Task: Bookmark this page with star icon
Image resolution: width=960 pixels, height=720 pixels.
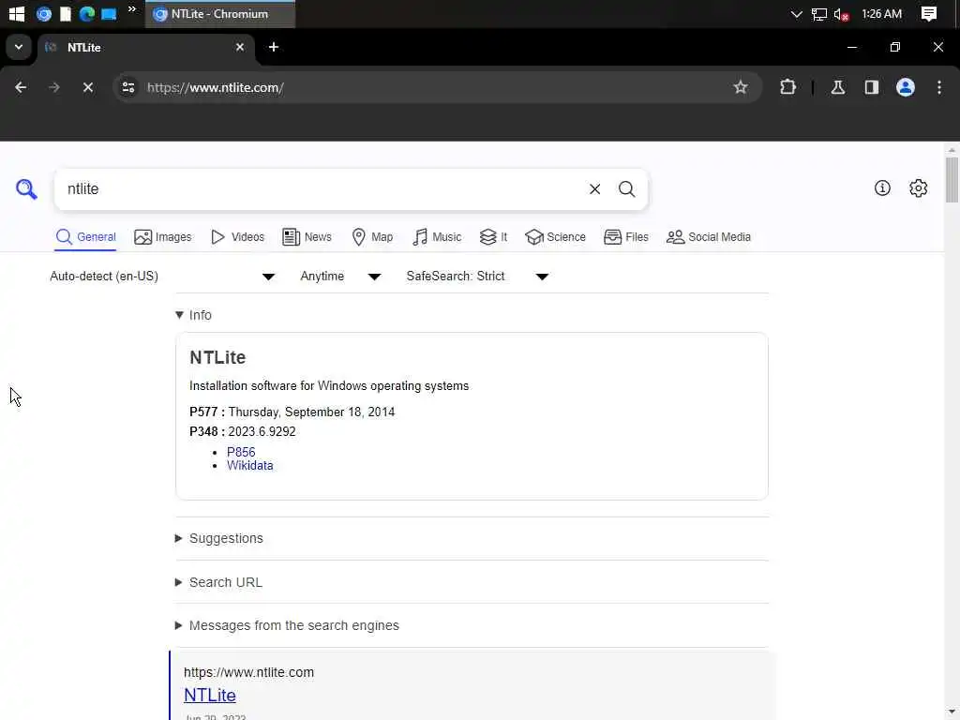Action: [x=741, y=87]
